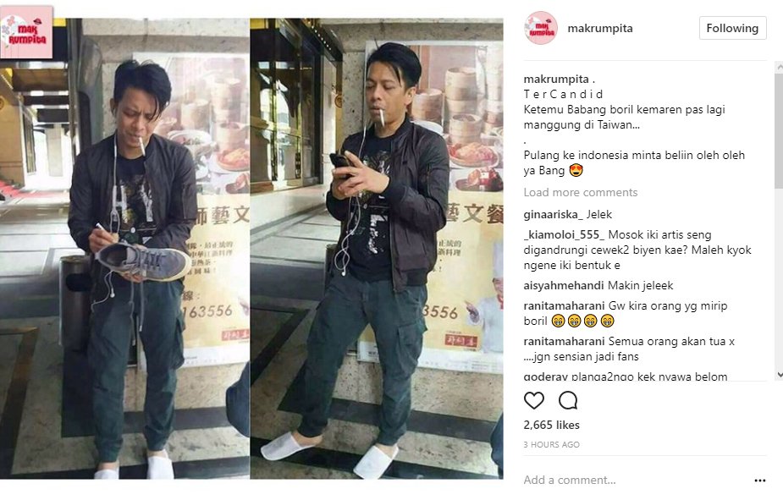Click the Mak Rumpita watermark logo on photo
The height and width of the screenshot is (500, 783).
point(26,32)
